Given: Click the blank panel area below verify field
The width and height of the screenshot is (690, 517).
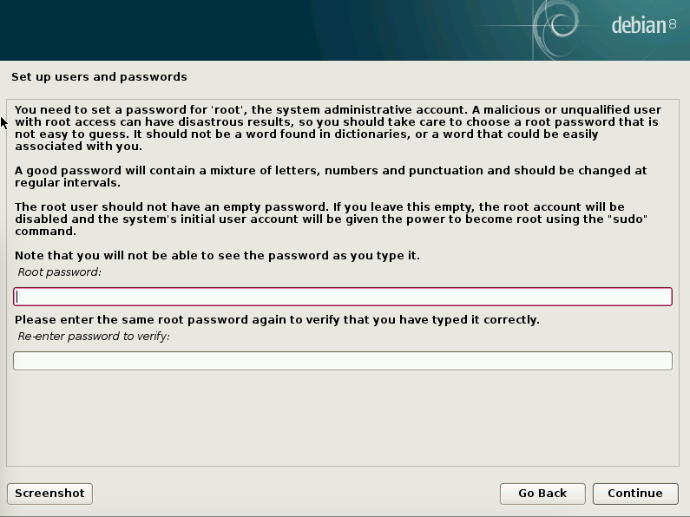Looking at the screenshot, I should 343,417.
